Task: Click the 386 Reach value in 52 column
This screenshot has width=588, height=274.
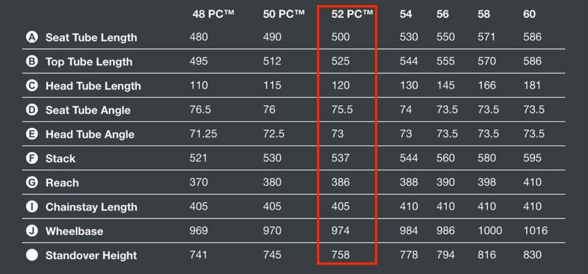Action: pos(341,182)
